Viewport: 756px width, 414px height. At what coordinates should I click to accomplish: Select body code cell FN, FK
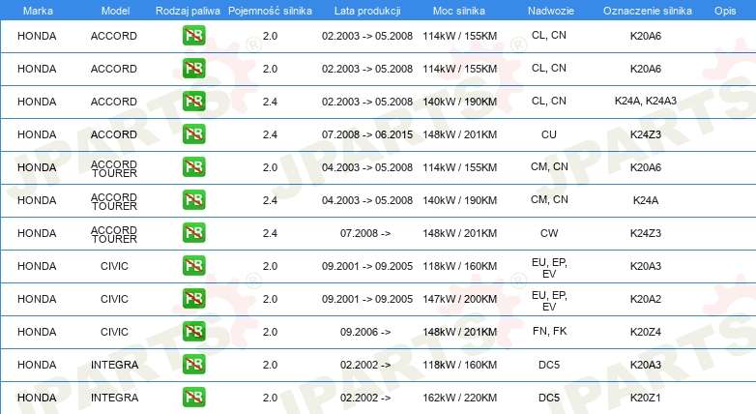click(x=550, y=331)
